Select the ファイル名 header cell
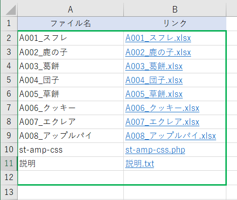 click(x=70, y=24)
